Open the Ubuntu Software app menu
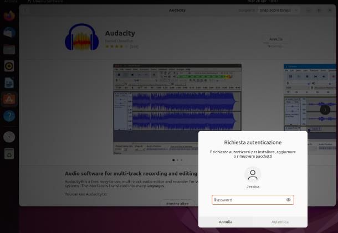 click(45, 1)
